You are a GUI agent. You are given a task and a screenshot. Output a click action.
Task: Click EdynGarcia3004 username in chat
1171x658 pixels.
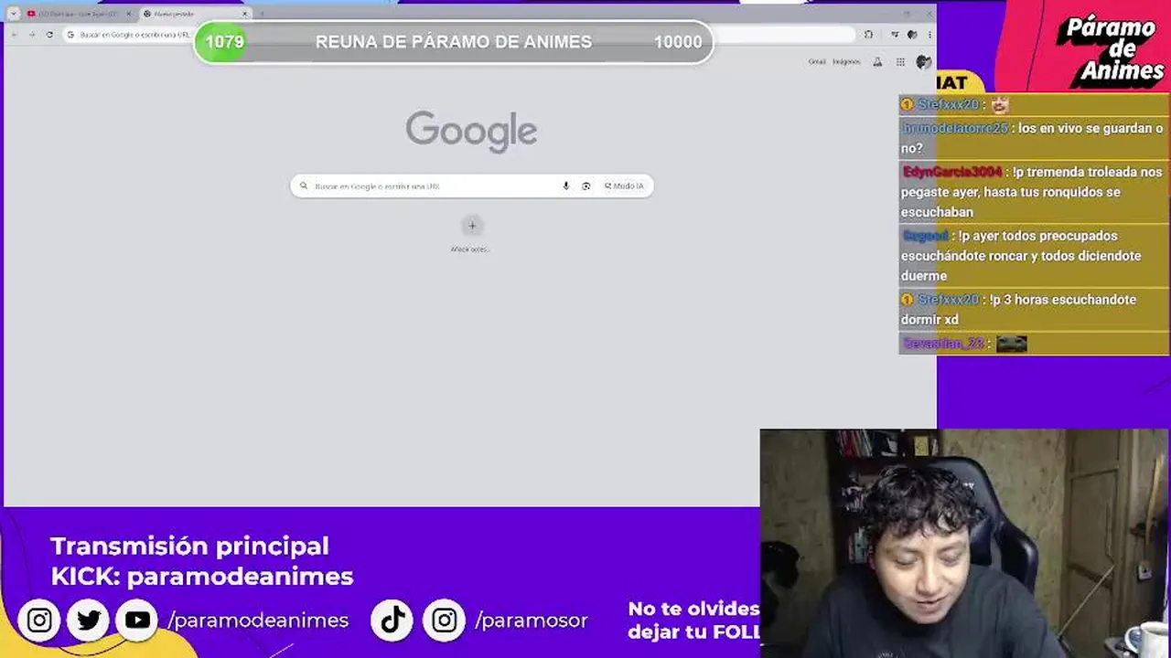[952, 172]
